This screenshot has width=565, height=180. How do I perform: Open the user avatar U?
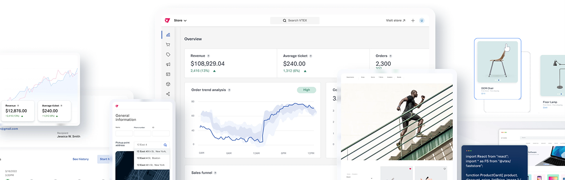422,21
